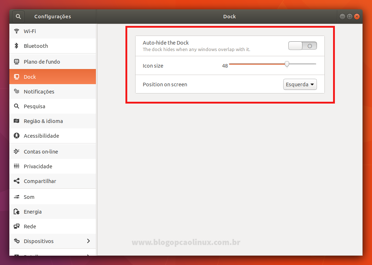
Task: Click the Energia battery plug icon
Action: (17, 211)
